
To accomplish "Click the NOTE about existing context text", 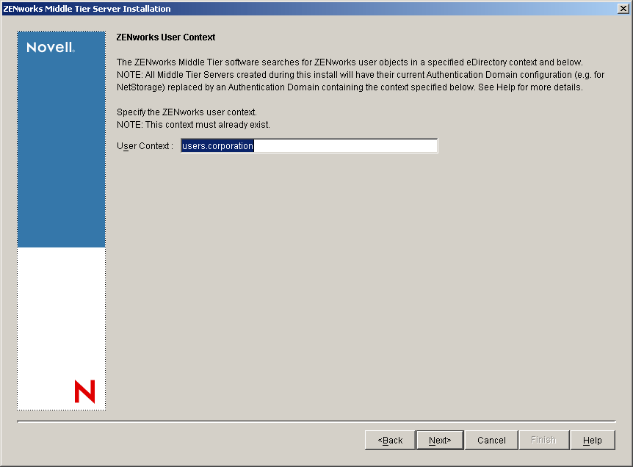I will click(x=204, y=125).
